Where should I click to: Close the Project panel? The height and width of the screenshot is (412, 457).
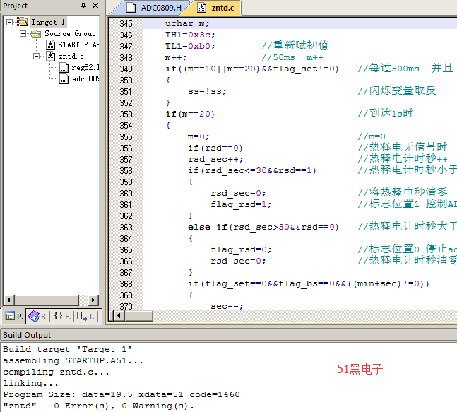point(95,5)
